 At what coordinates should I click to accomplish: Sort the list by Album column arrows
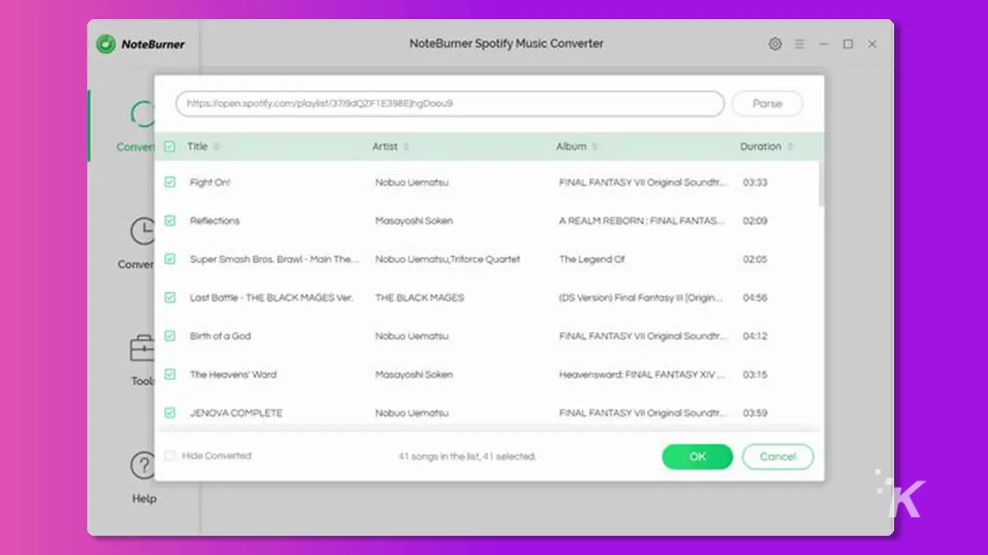tap(595, 147)
